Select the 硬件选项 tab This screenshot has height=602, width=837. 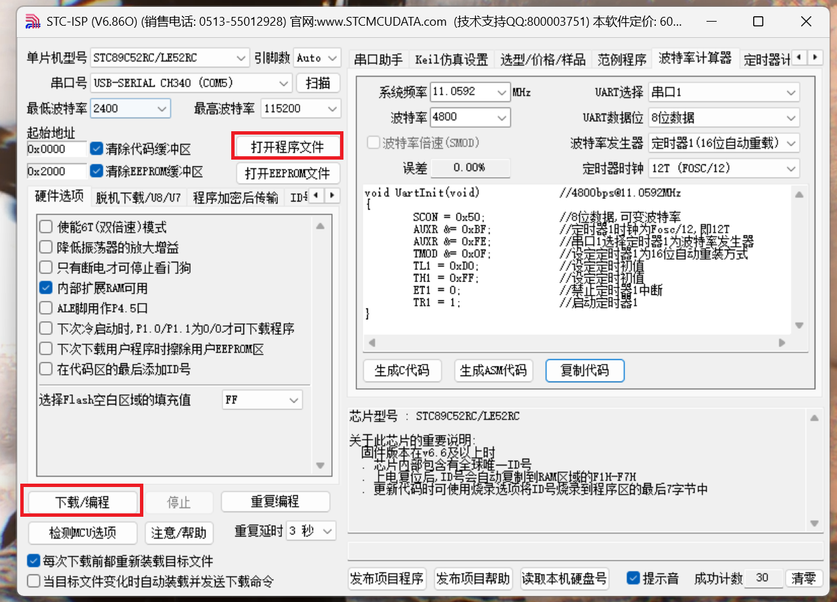tap(59, 197)
